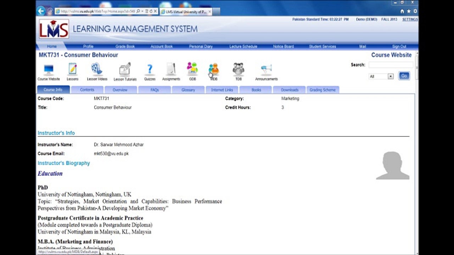Open the Lesson Videos film reel icon
Image resolution: width=454 pixels, height=255 pixels.
click(97, 69)
